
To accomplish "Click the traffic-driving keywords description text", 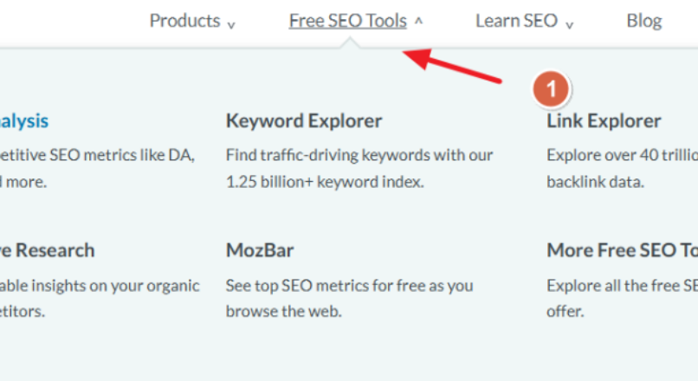I will (359, 169).
